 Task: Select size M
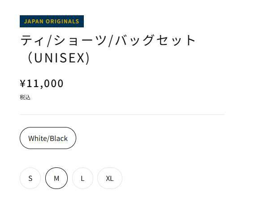56,178
